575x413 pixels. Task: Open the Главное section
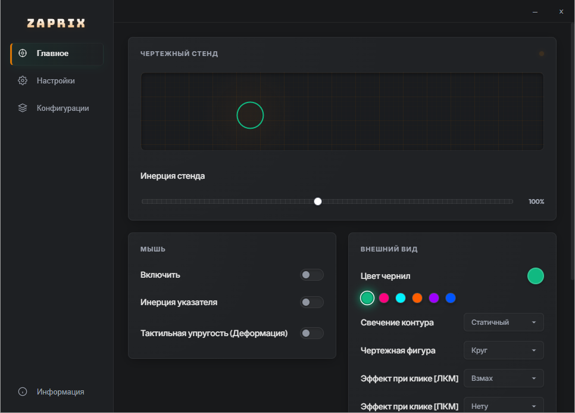click(57, 54)
